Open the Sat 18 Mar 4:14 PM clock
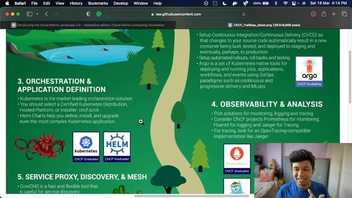 (x=328, y=3)
